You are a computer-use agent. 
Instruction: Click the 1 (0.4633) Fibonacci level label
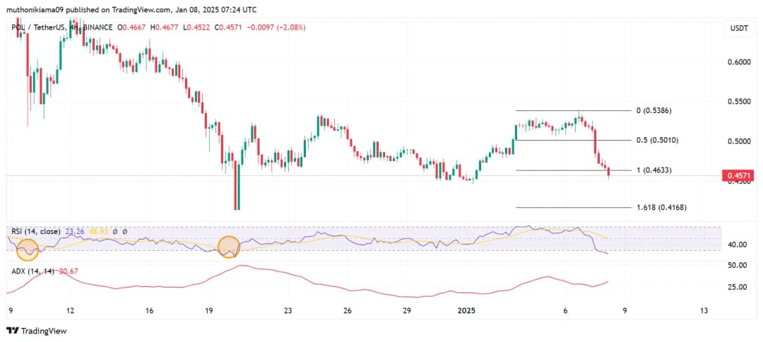click(x=654, y=170)
